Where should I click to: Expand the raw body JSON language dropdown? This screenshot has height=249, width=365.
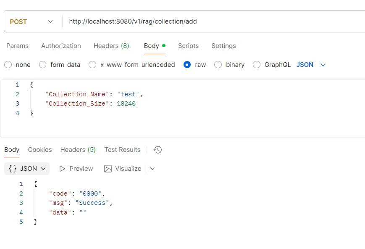tap(311, 65)
